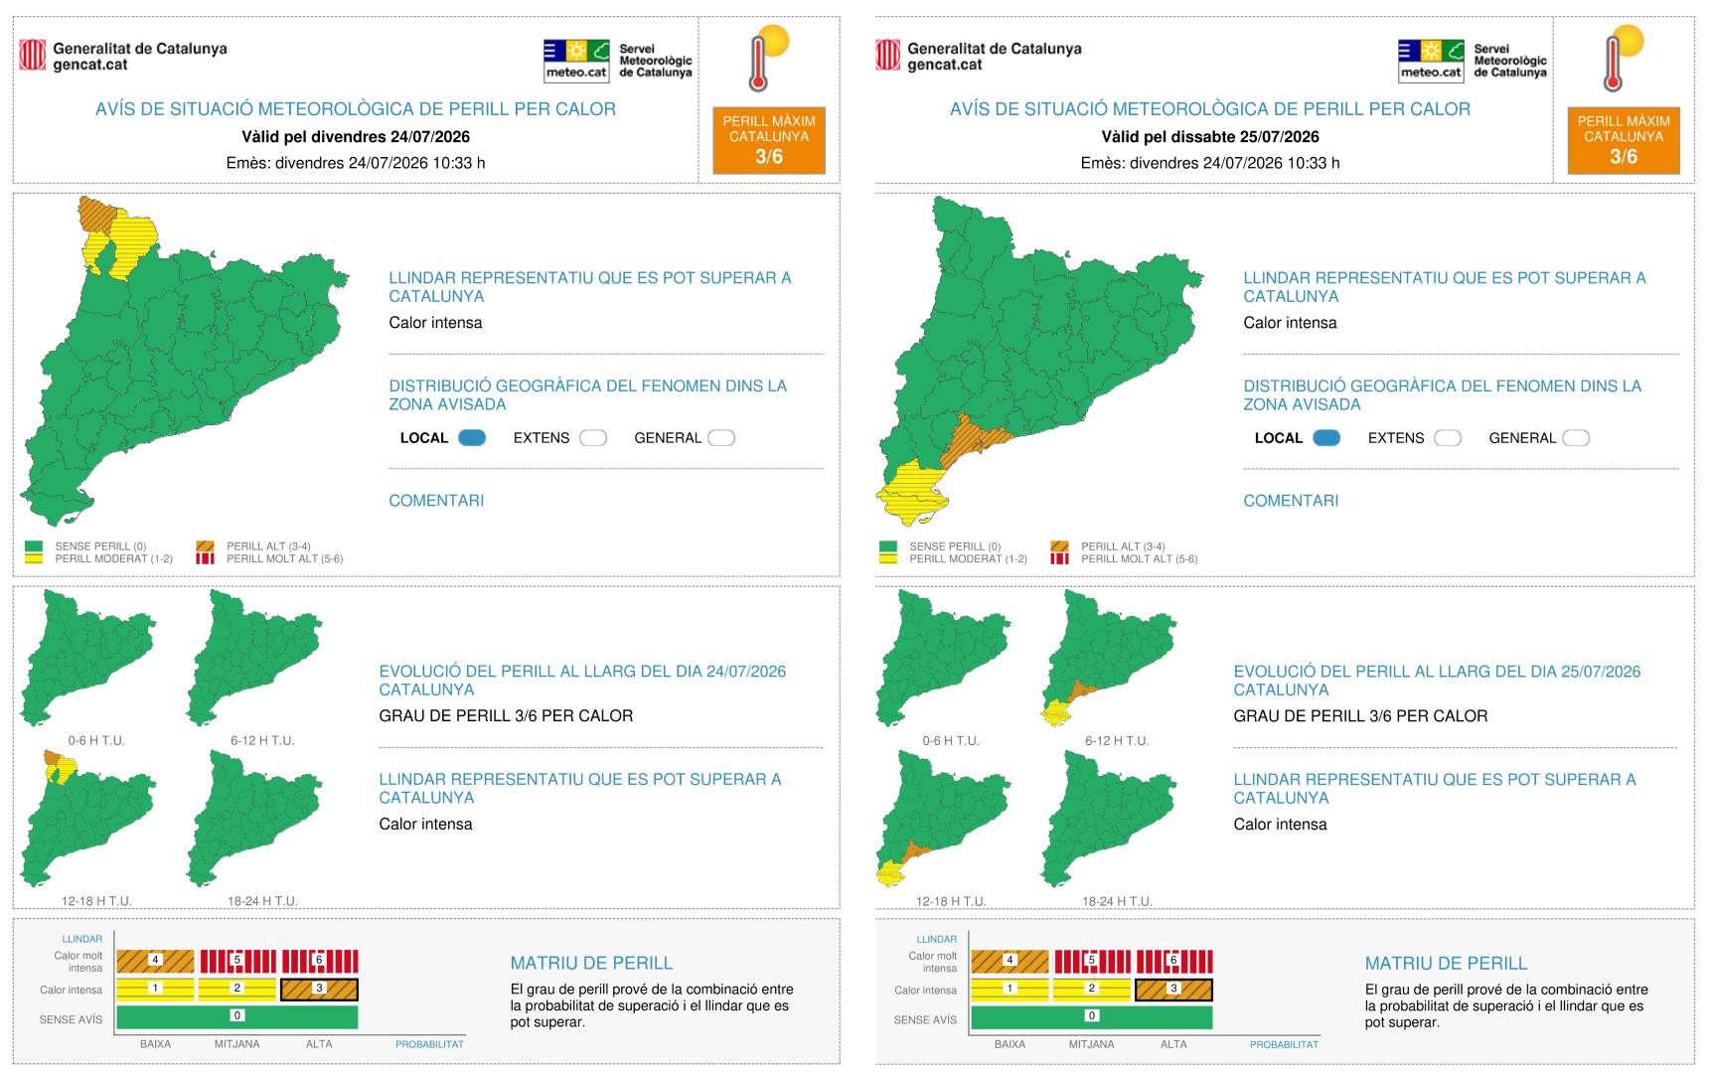Click the meteo.cat logo in the left bulletin
Screen dimensions: 1711x1073
[576, 61]
